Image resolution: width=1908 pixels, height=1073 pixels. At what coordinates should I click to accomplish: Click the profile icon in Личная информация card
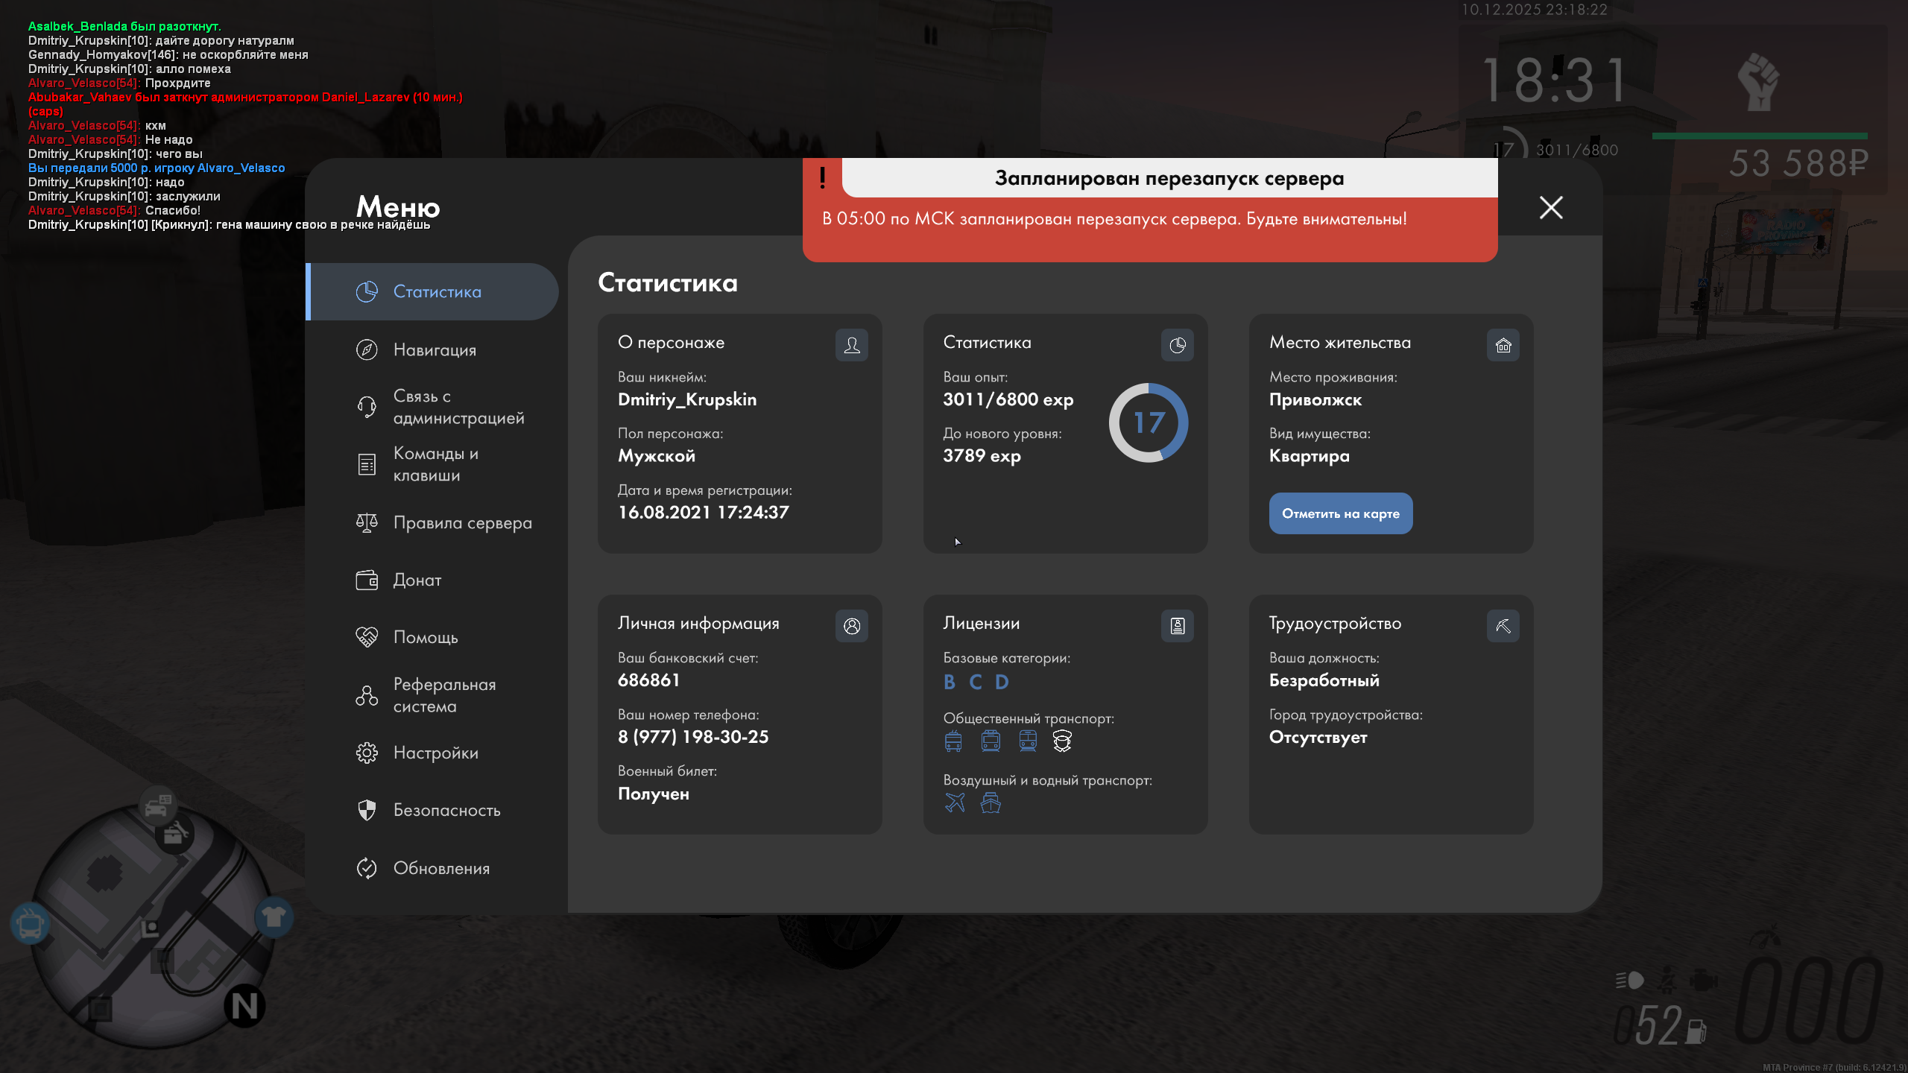pyautogui.click(x=851, y=626)
